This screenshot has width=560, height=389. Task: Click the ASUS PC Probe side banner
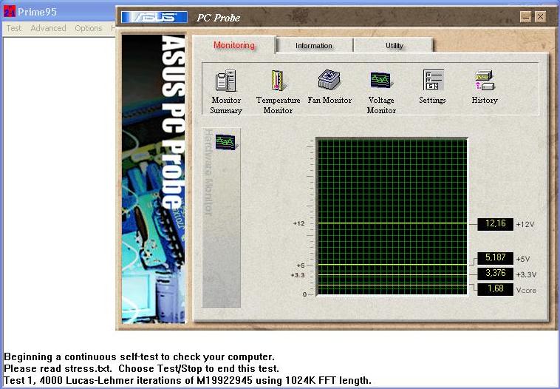[x=153, y=179]
